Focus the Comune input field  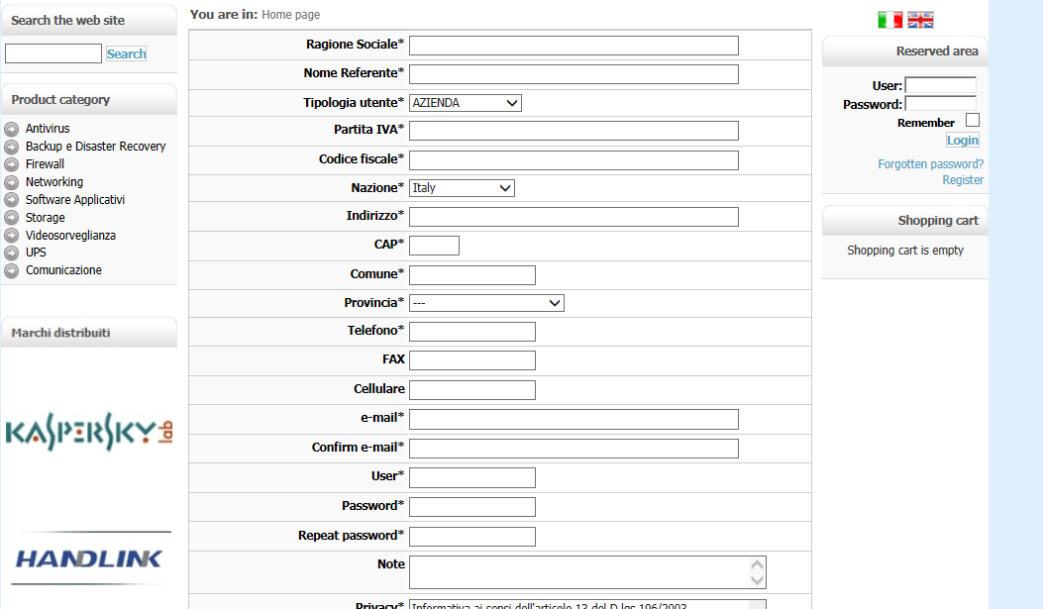coord(472,275)
